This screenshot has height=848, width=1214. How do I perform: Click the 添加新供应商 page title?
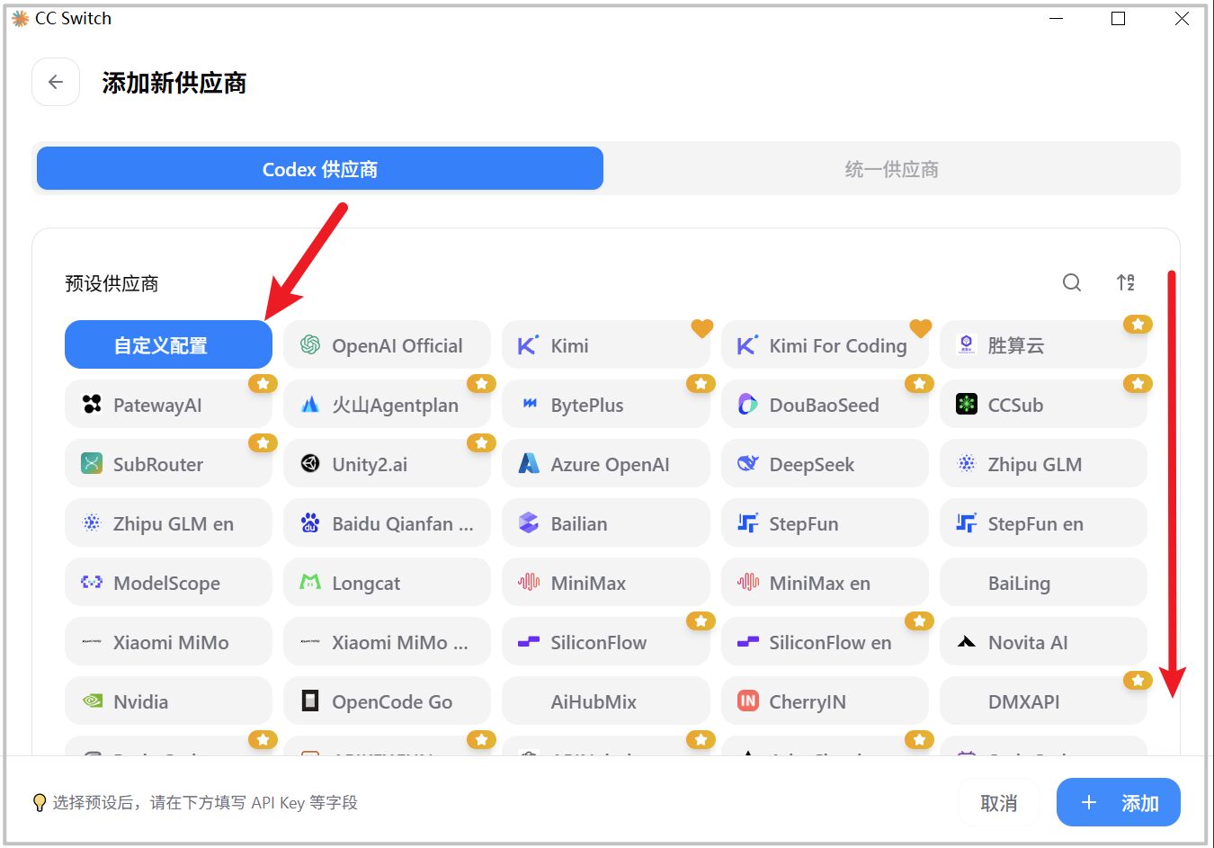[174, 83]
